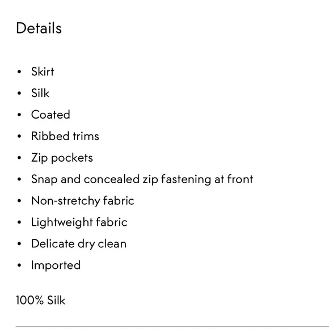Click the Details section heading
329x329 pixels.
(x=39, y=28)
